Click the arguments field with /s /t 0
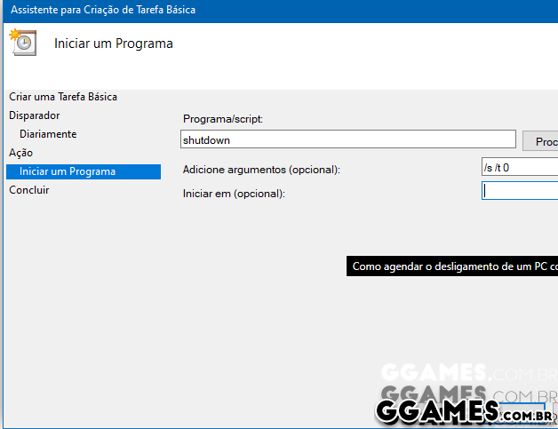 [519, 167]
